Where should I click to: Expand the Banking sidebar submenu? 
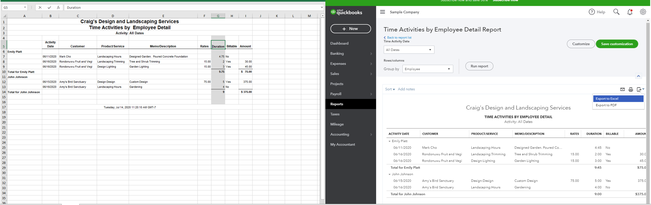371,54
